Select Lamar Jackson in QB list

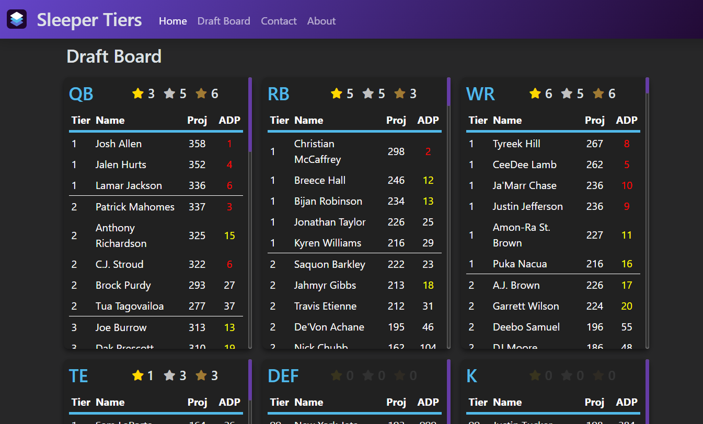coord(156,185)
